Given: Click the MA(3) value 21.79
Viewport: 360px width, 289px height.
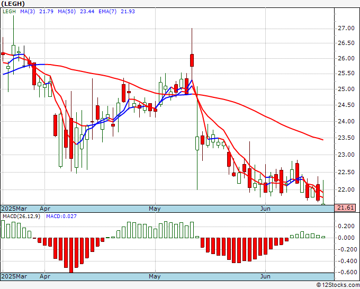Looking at the screenshot, I should coord(46,11).
